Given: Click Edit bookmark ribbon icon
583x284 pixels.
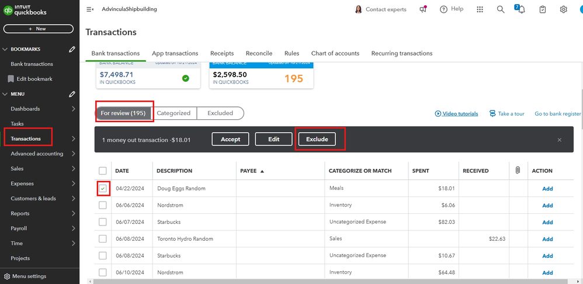Looking at the screenshot, I should [x=11, y=79].
